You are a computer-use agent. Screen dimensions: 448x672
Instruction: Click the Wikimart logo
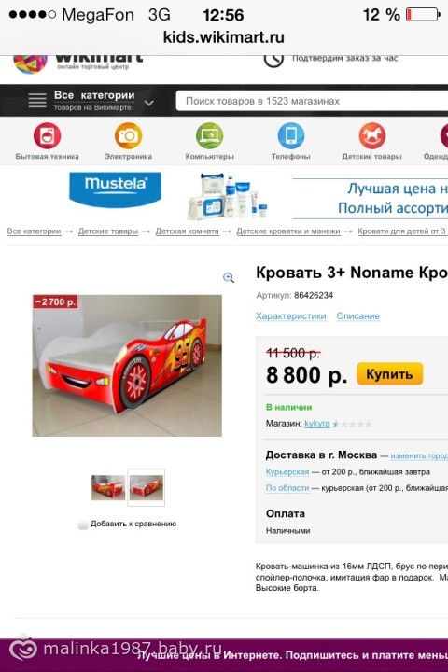point(77,63)
